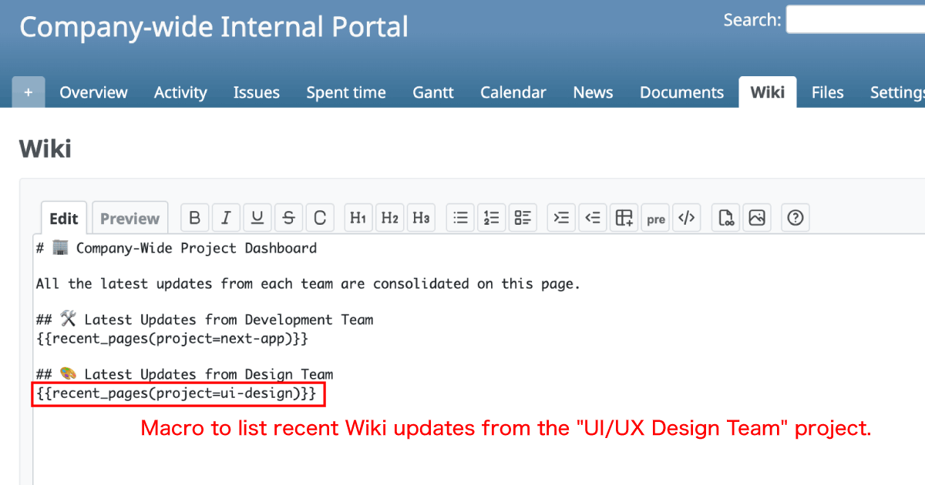The image size is (925, 485).
Task: Apply strikethrough formatting
Action: pyautogui.click(x=288, y=217)
